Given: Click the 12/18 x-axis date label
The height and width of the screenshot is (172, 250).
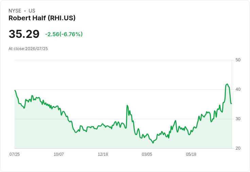Looking at the screenshot, I should click(x=103, y=154).
